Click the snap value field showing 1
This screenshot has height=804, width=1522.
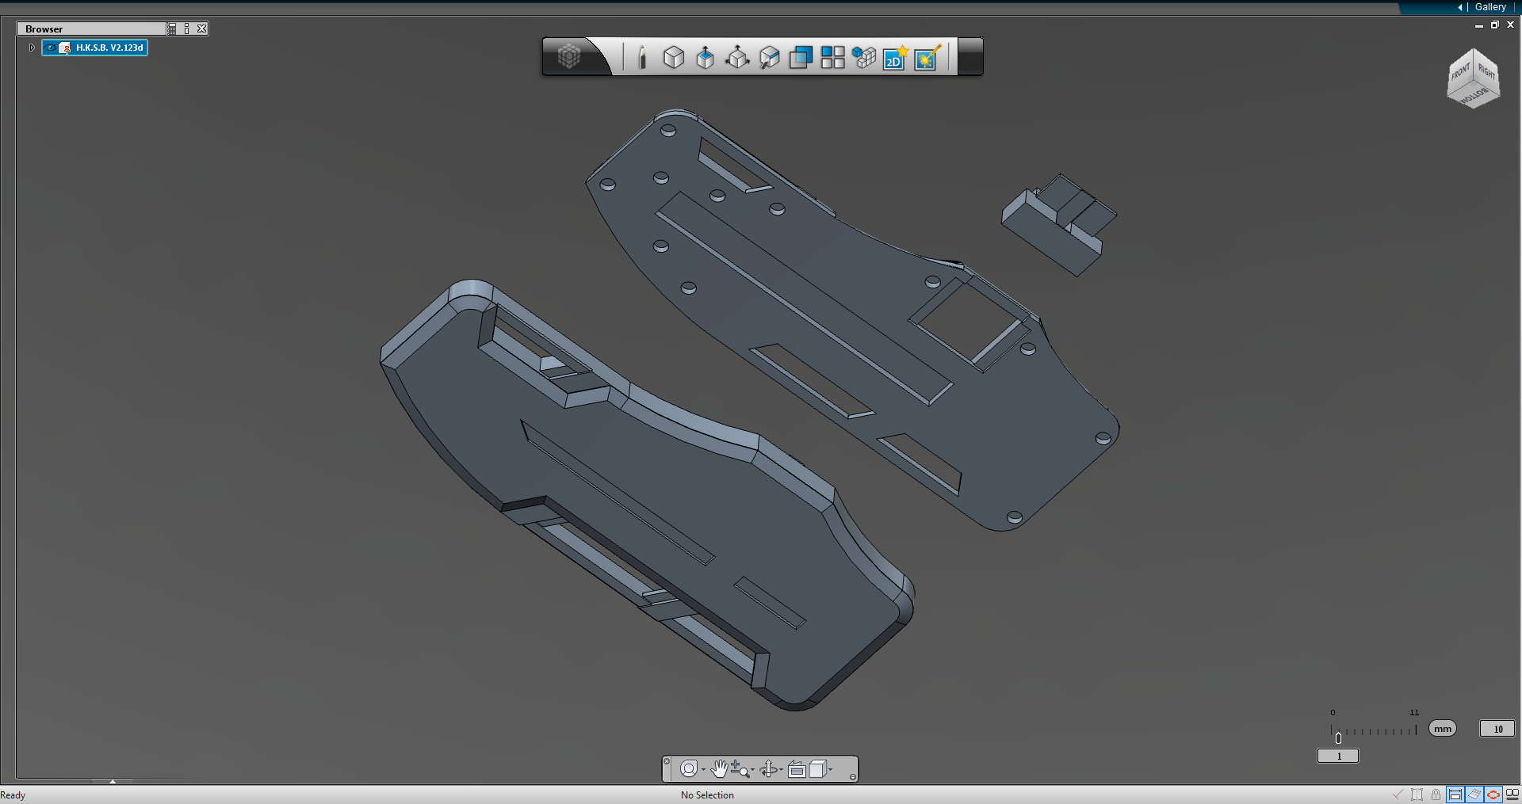point(1338,756)
